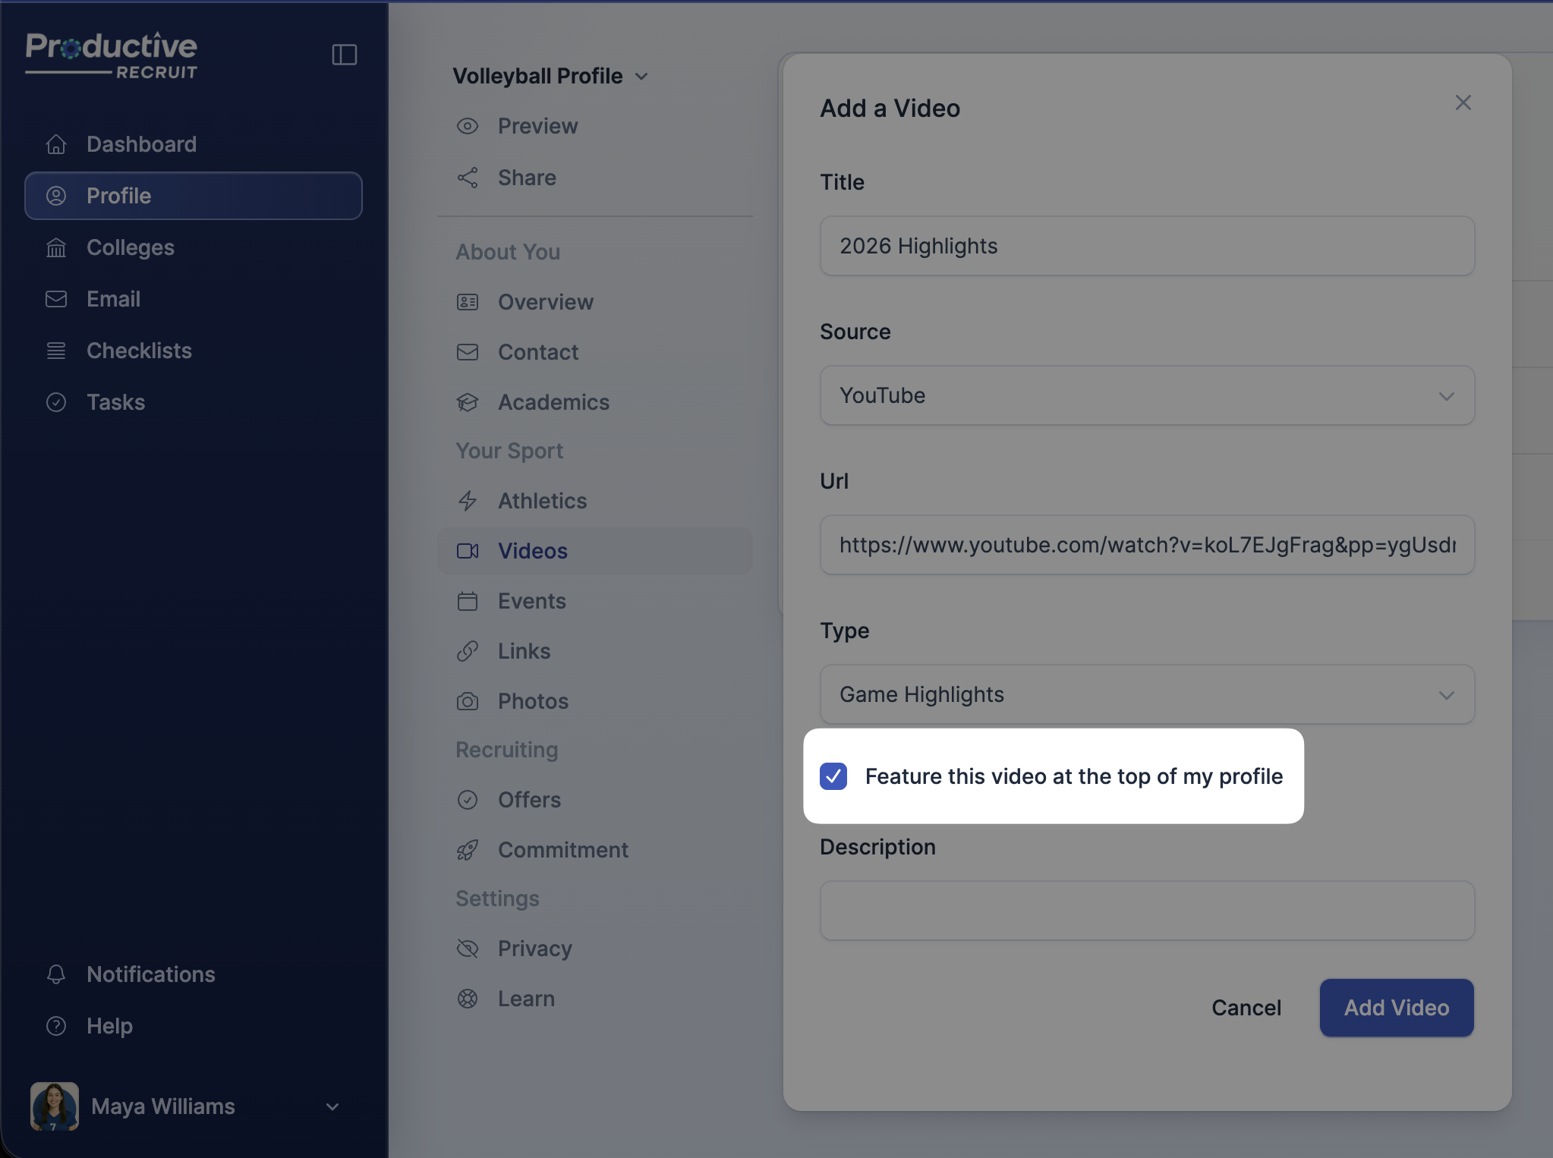The height and width of the screenshot is (1158, 1553).
Task: Click into the Description field
Action: click(x=1146, y=911)
